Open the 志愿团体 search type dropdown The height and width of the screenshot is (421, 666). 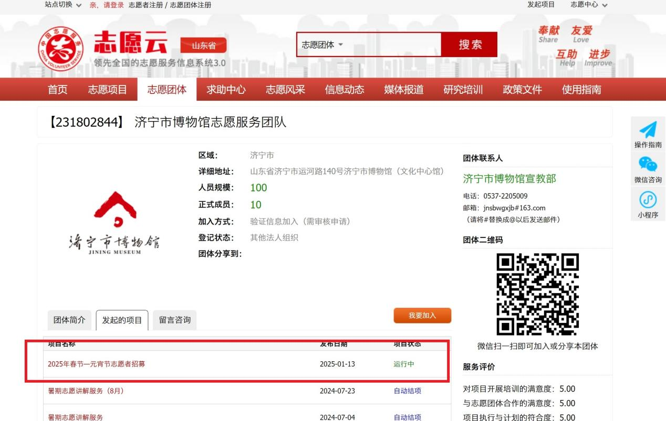[x=322, y=45]
